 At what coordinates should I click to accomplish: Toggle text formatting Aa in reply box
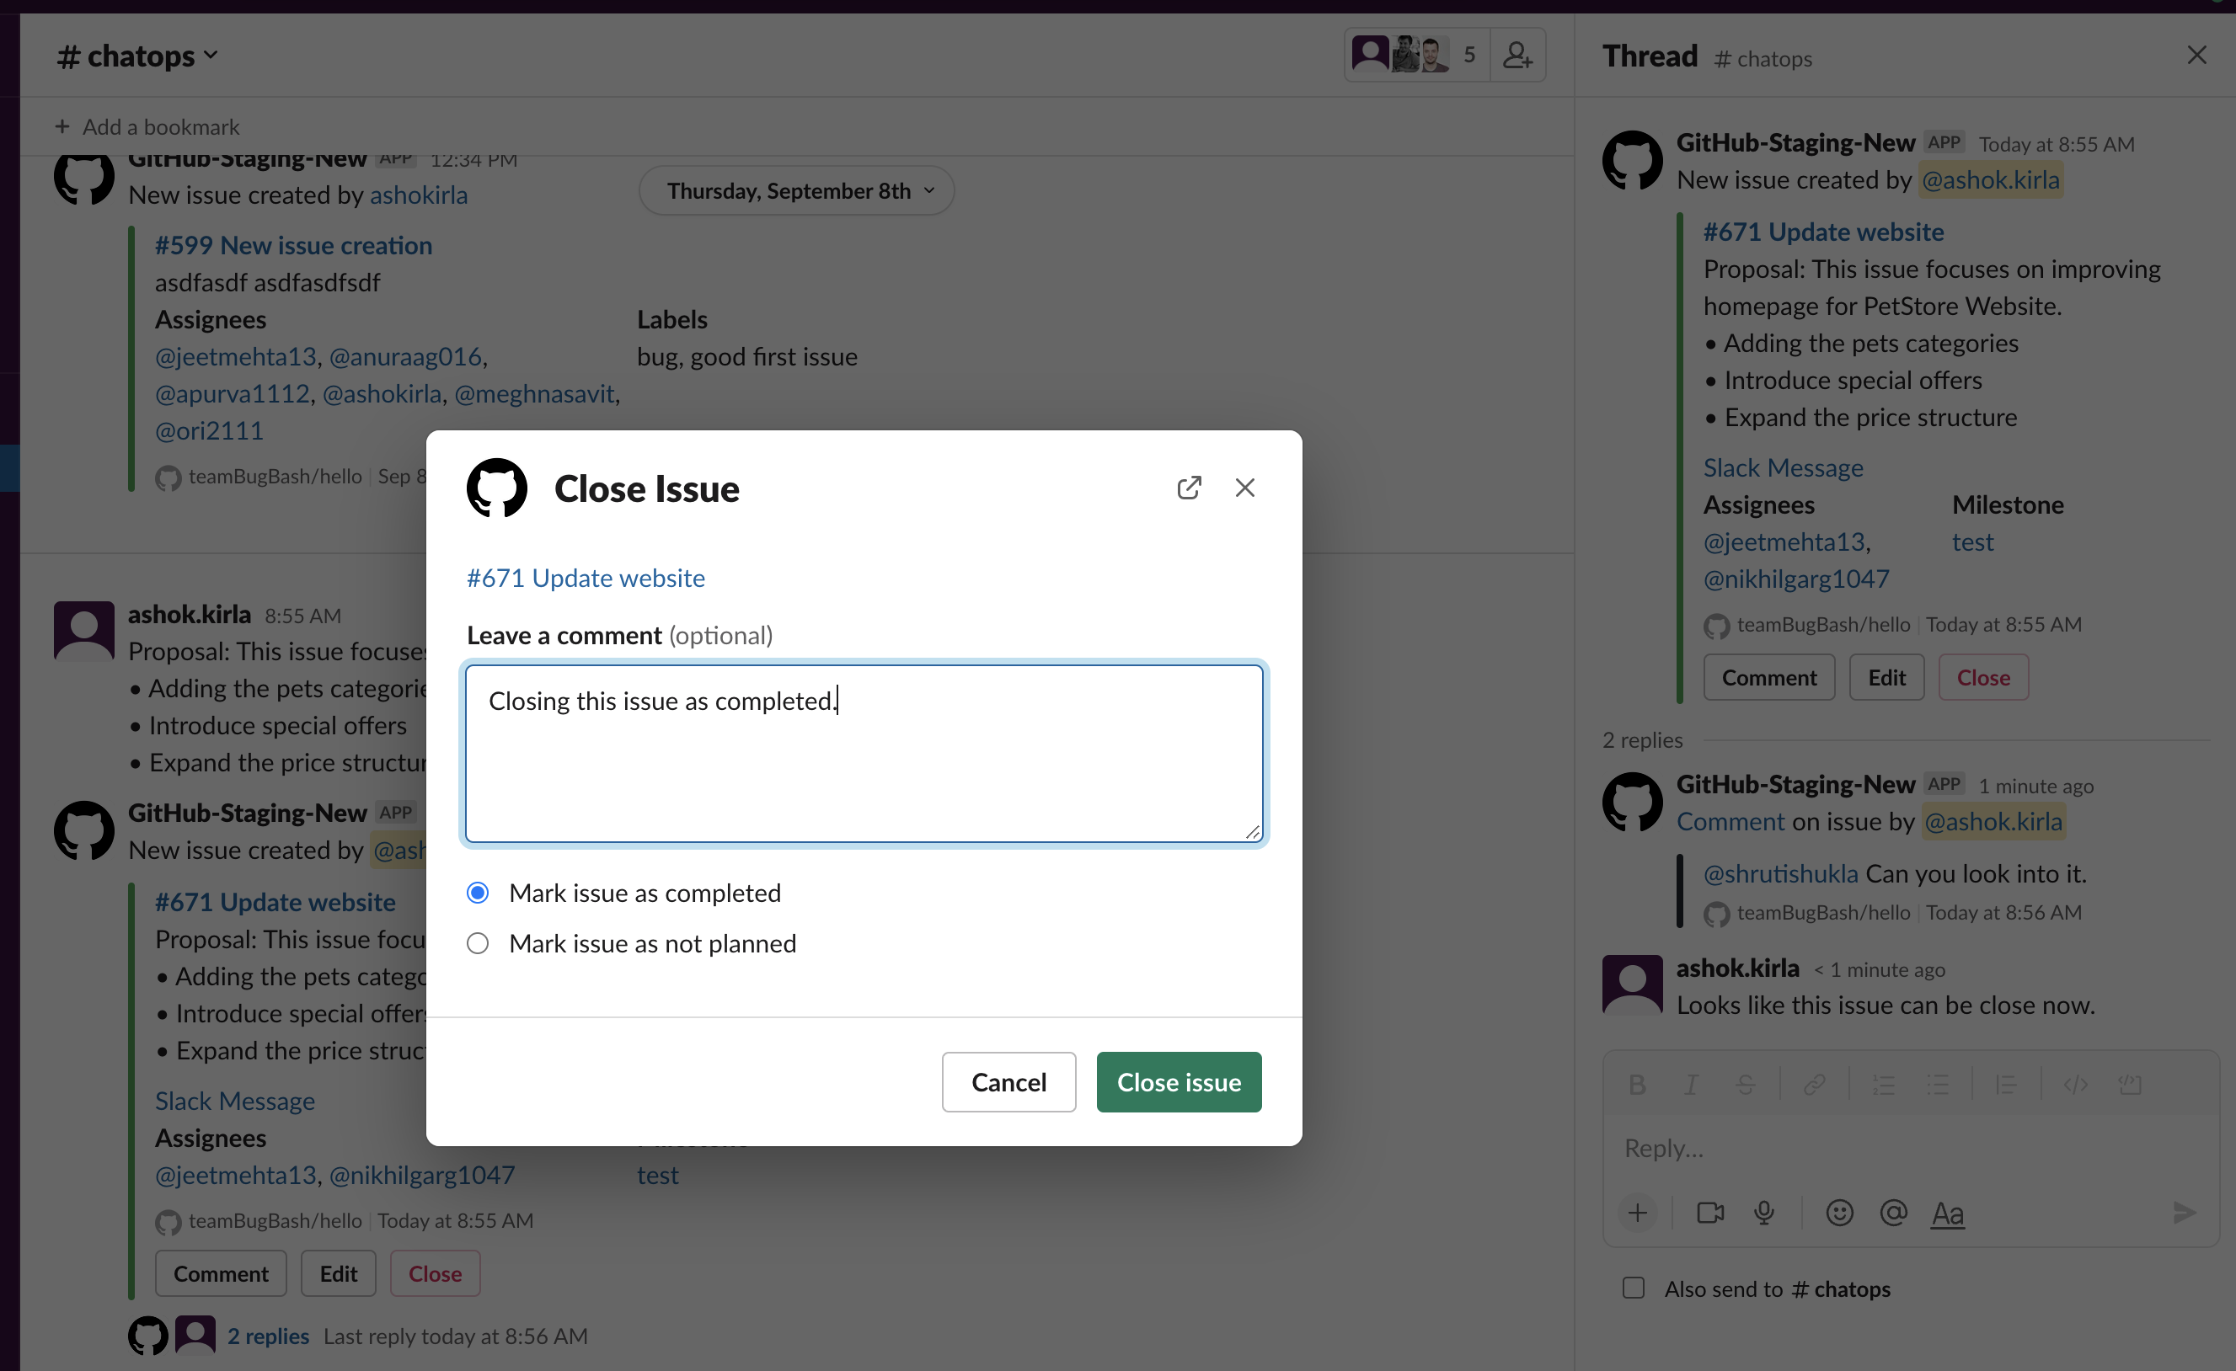1947,1214
